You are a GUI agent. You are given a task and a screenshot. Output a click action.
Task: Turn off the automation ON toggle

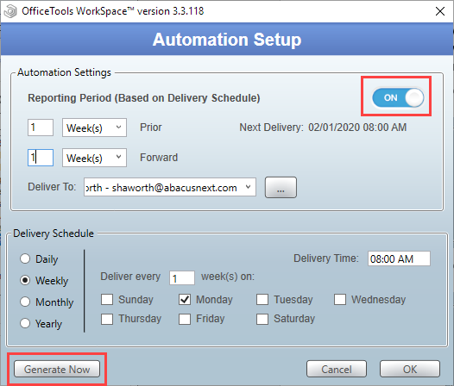pyautogui.click(x=398, y=97)
